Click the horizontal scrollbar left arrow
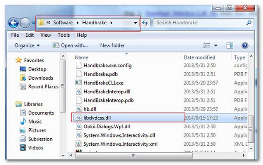Image resolution: width=263 pixels, height=165 pixels. pyautogui.click(x=71, y=155)
